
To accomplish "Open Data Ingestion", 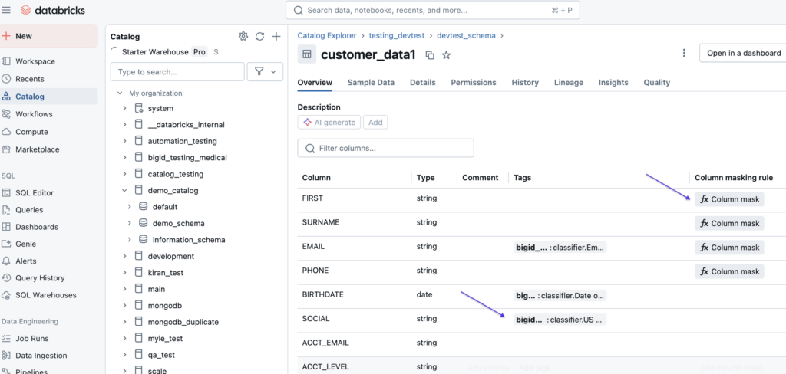I will pos(41,356).
